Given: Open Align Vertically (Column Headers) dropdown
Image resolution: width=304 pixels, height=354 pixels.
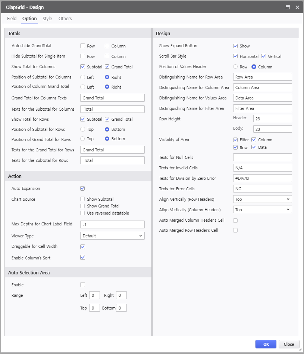Looking at the screenshot, I should coord(263,209).
